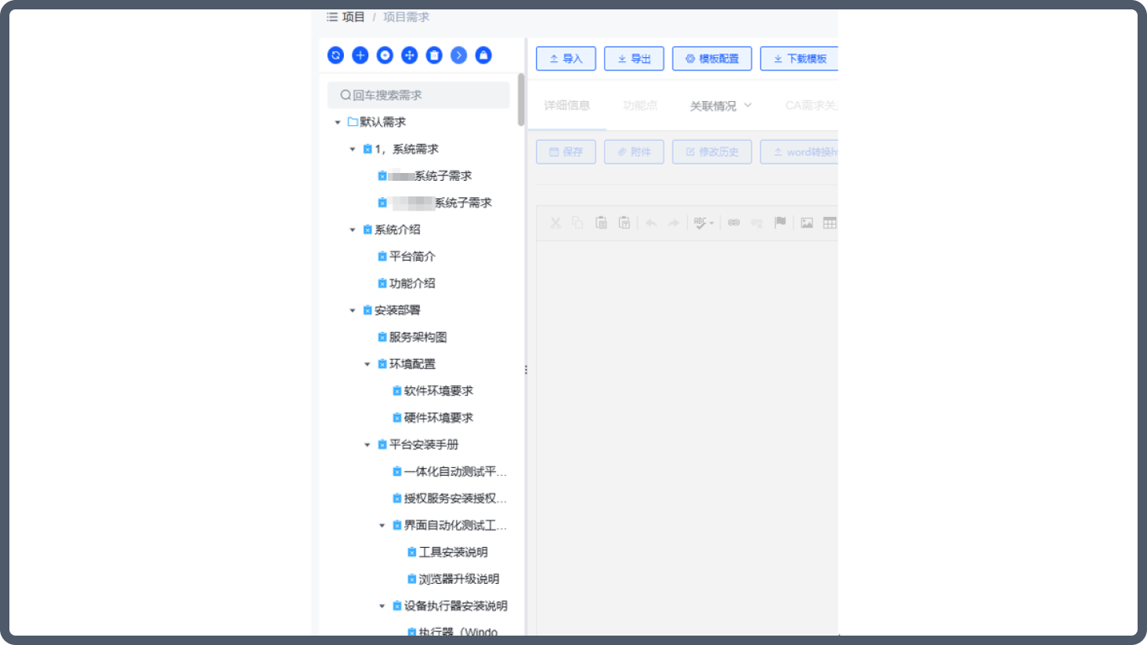Collapse the 界面自动化测试工… node

coord(382,525)
